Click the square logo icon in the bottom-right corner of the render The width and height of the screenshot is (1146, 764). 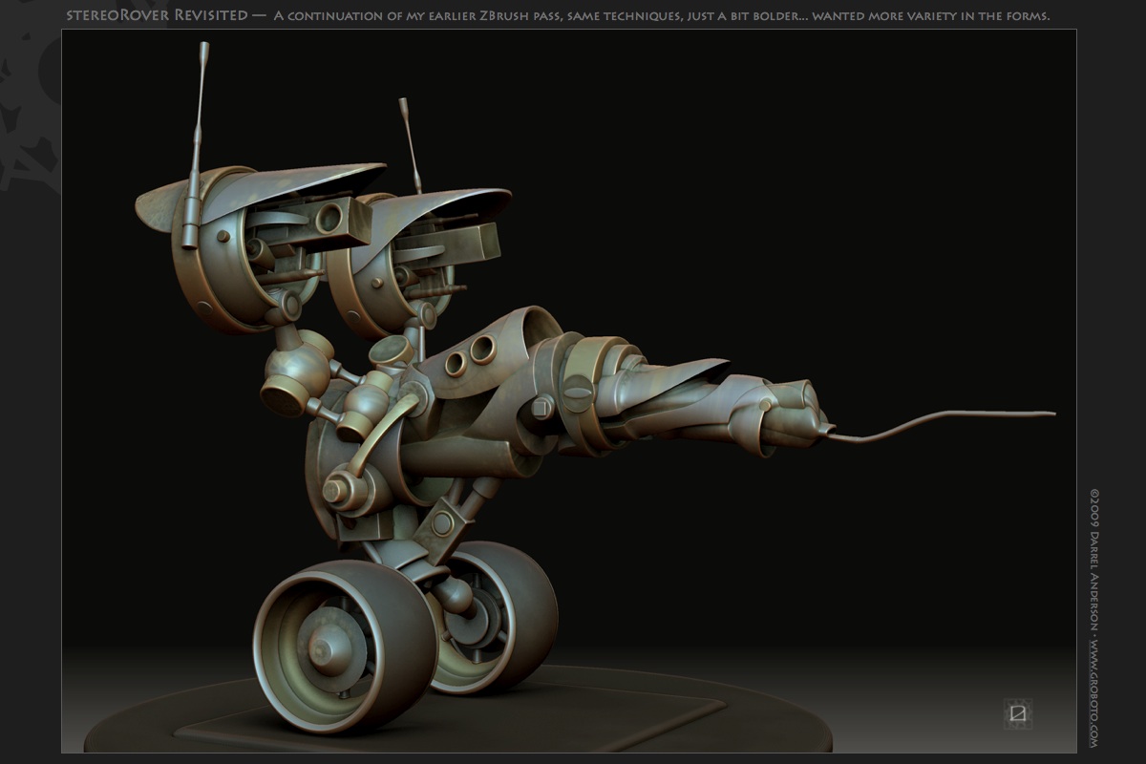[1018, 712]
